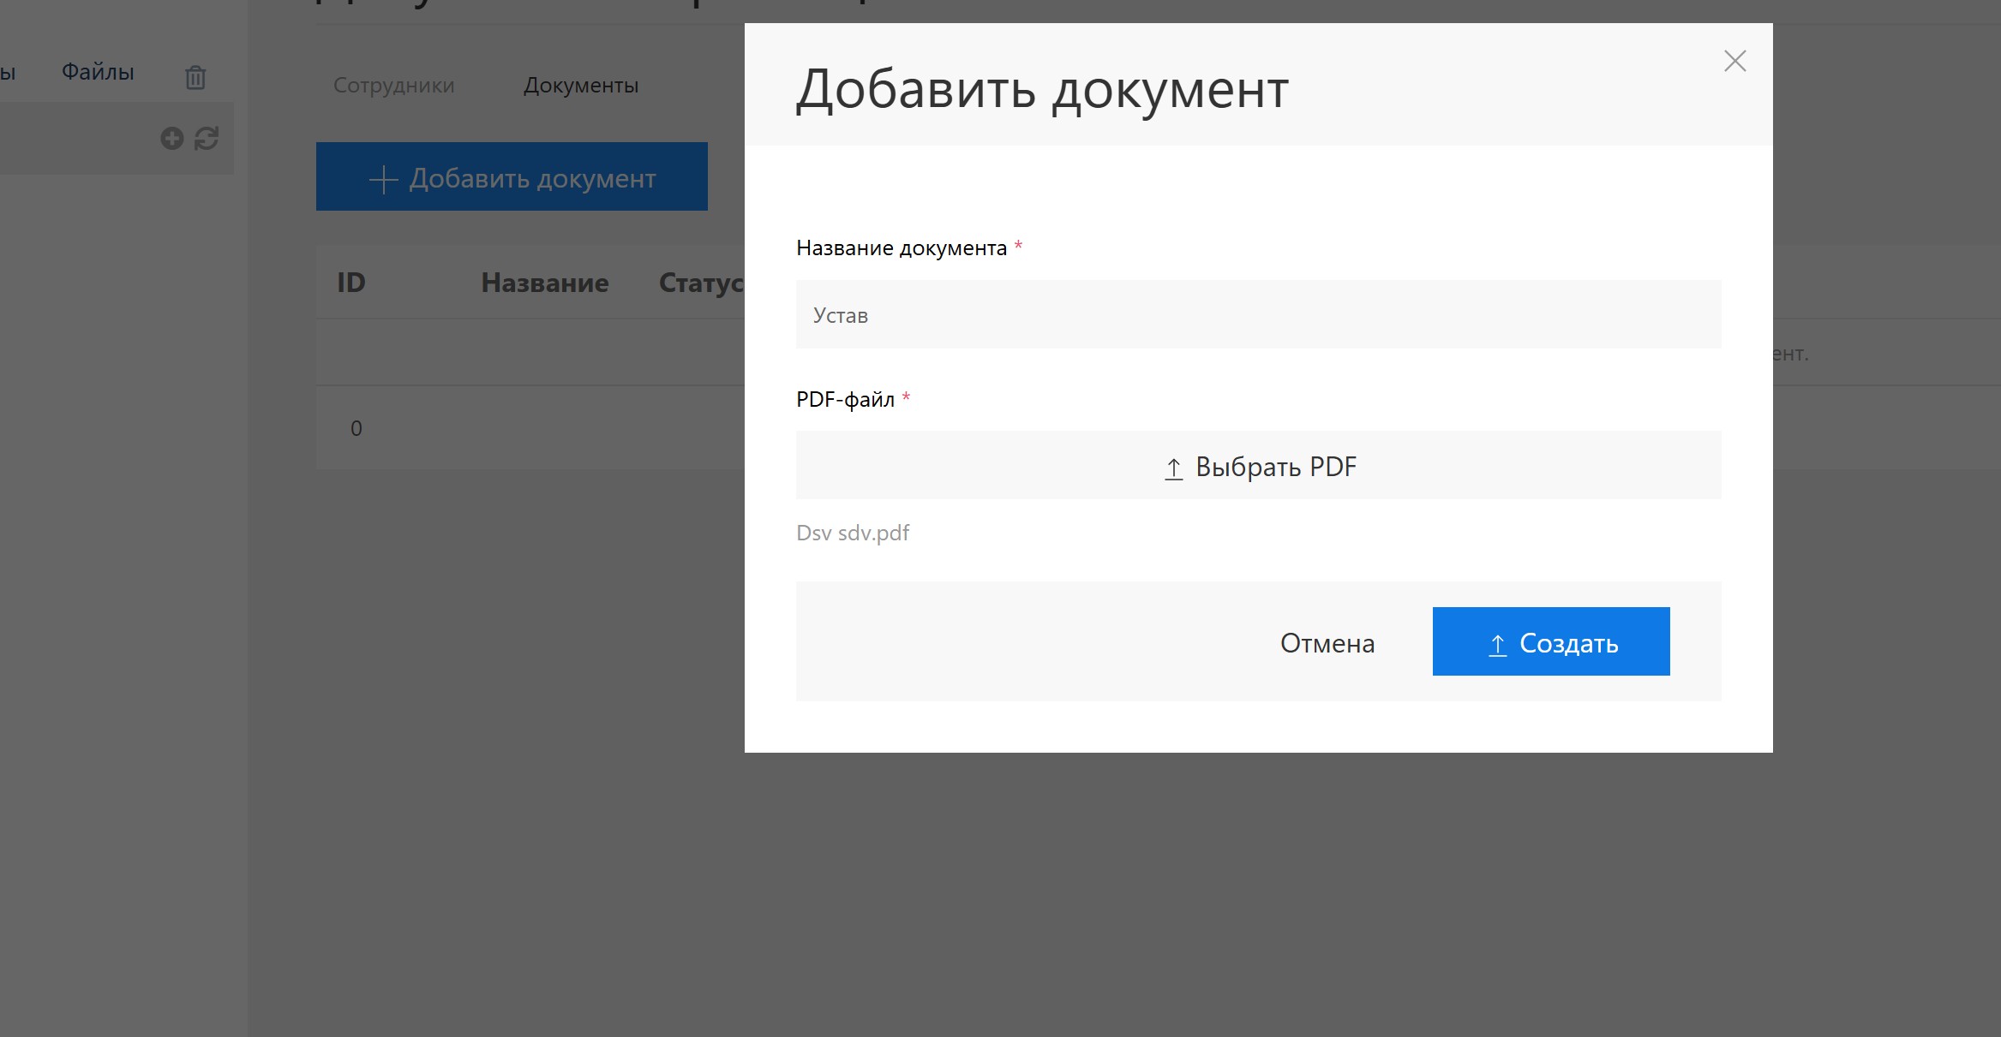Image resolution: width=2001 pixels, height=1037 pixels.
Task: Click the plus icon on the blue Добавить документ button
Action: 383,179
